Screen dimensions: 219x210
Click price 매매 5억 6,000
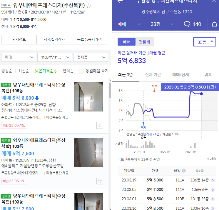(18, 98)
